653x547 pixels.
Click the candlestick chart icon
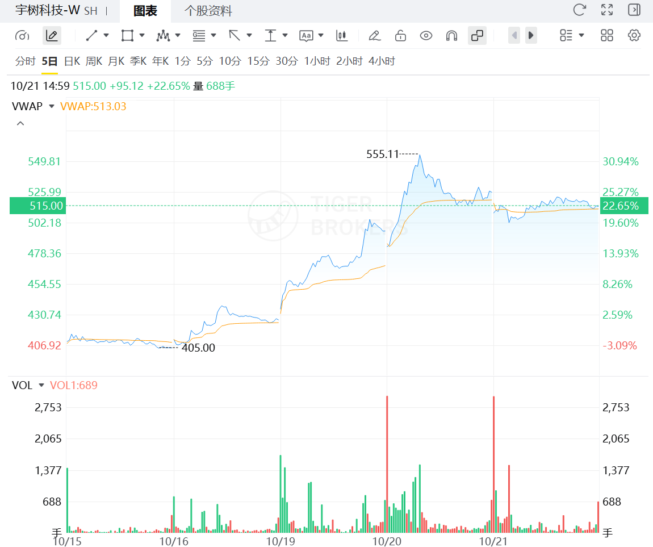click(x=342, y=36)
